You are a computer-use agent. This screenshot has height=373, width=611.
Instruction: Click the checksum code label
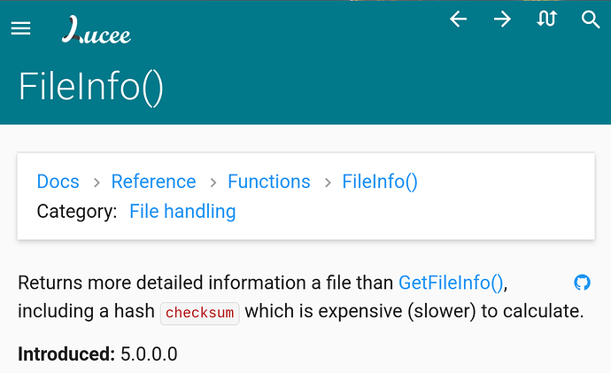pos(199,313)
